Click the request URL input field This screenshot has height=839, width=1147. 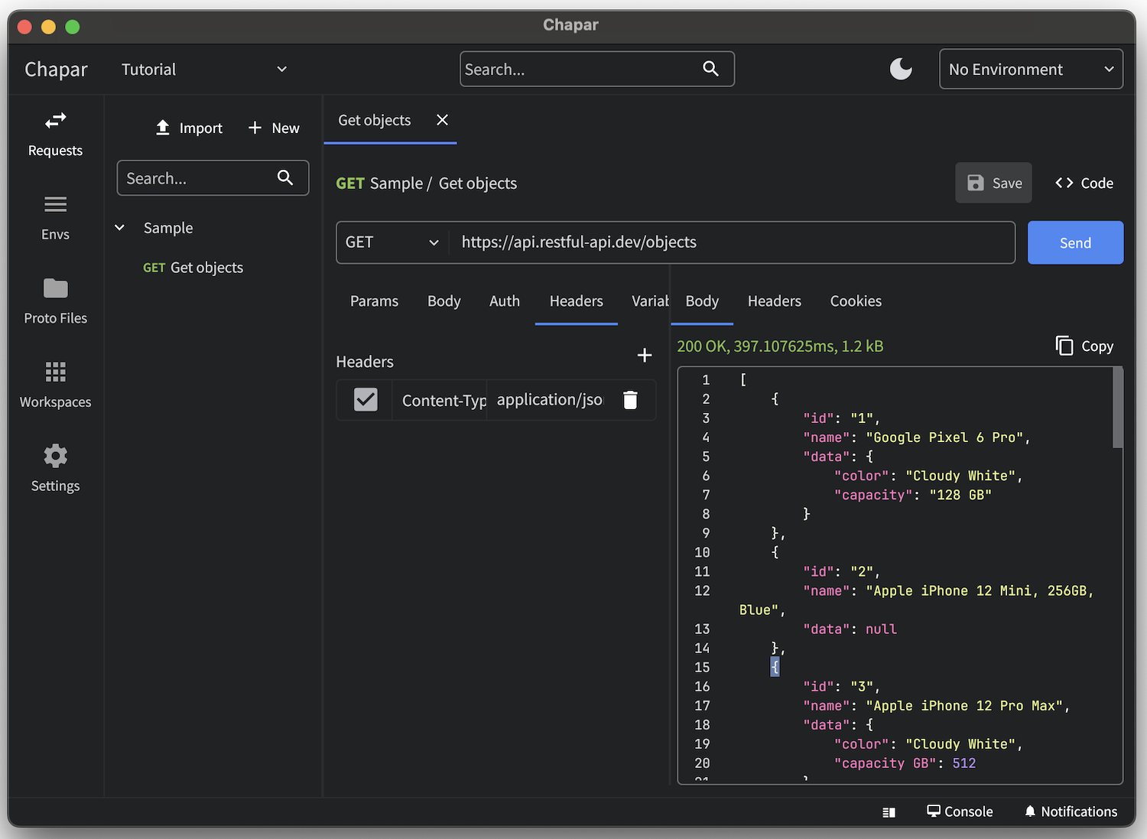pos(730,242)
